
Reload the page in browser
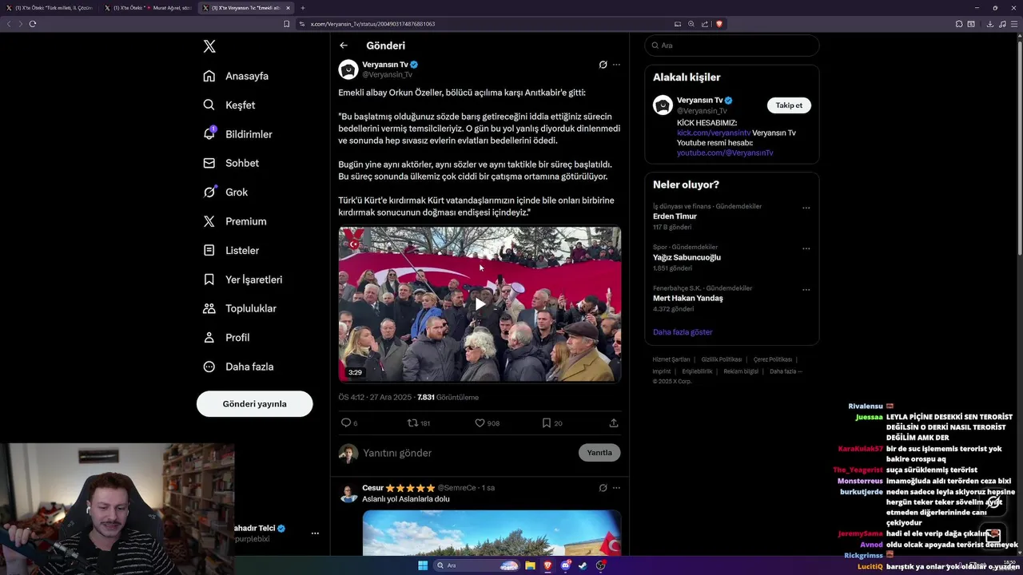tap(33, 24)
